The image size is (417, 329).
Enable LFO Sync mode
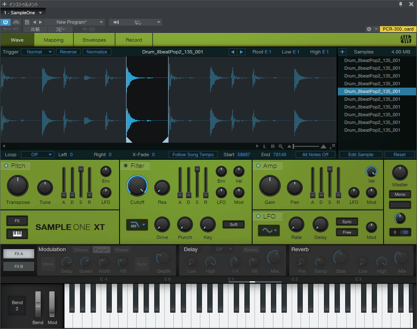pos(347,222)
